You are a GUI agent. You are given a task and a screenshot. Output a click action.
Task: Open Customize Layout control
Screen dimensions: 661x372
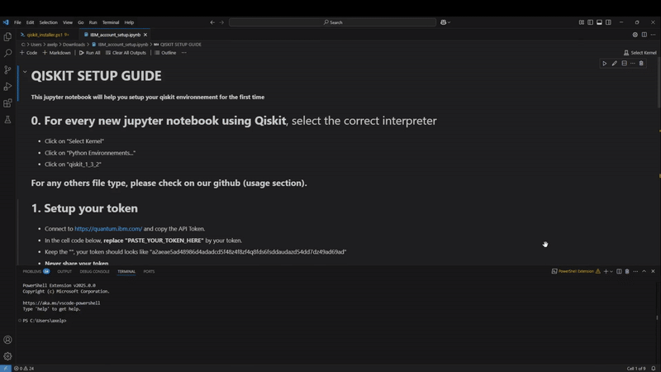click(x=582, y=22)
